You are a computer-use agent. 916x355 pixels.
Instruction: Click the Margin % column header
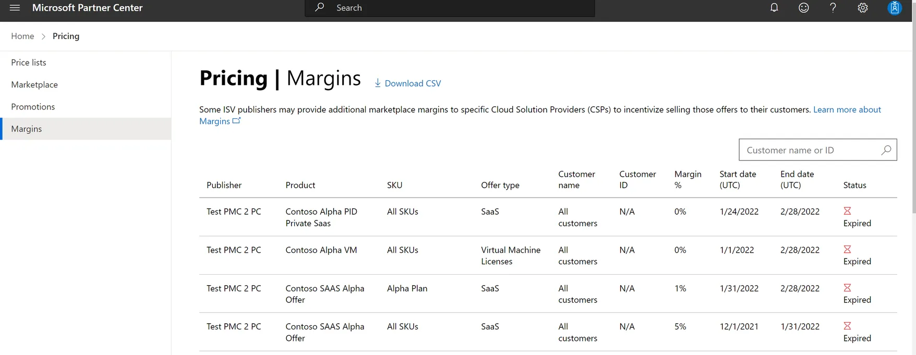[688, 179]
